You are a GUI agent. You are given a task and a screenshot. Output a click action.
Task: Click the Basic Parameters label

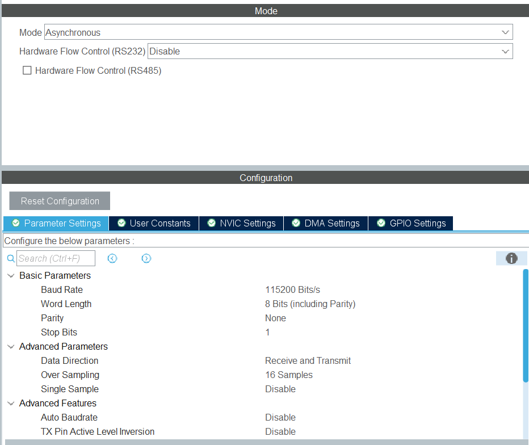click(55, 276)
